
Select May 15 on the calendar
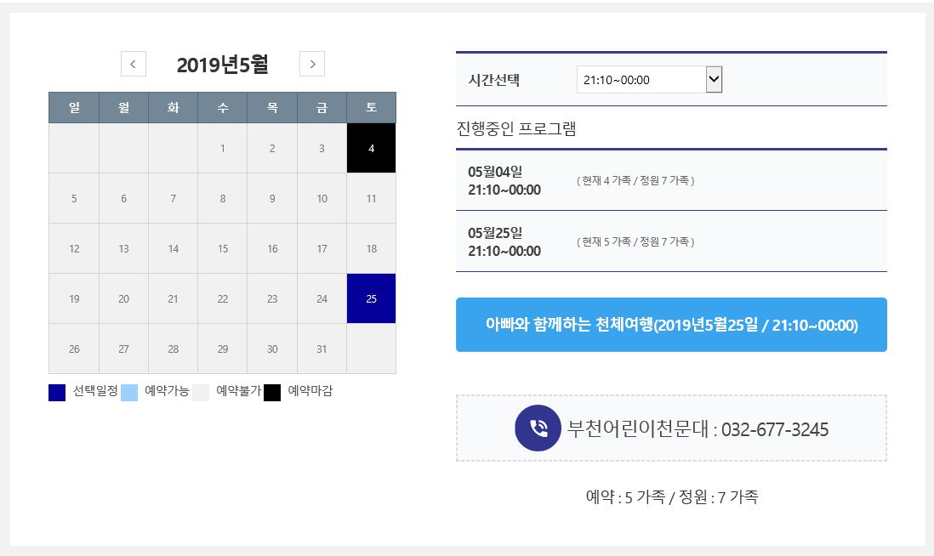point(223,249)
